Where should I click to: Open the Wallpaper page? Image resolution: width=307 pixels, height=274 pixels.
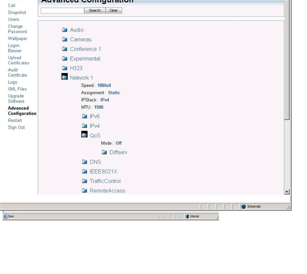coord(17,38)
